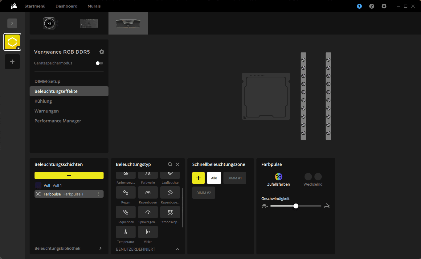Click top LED on right DIMM
Screen dimensions: 421x259
pyautogui.click(x=328, y=60)
